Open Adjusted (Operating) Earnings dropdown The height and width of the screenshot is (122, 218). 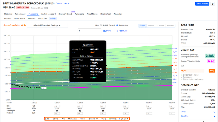point(47,26)
